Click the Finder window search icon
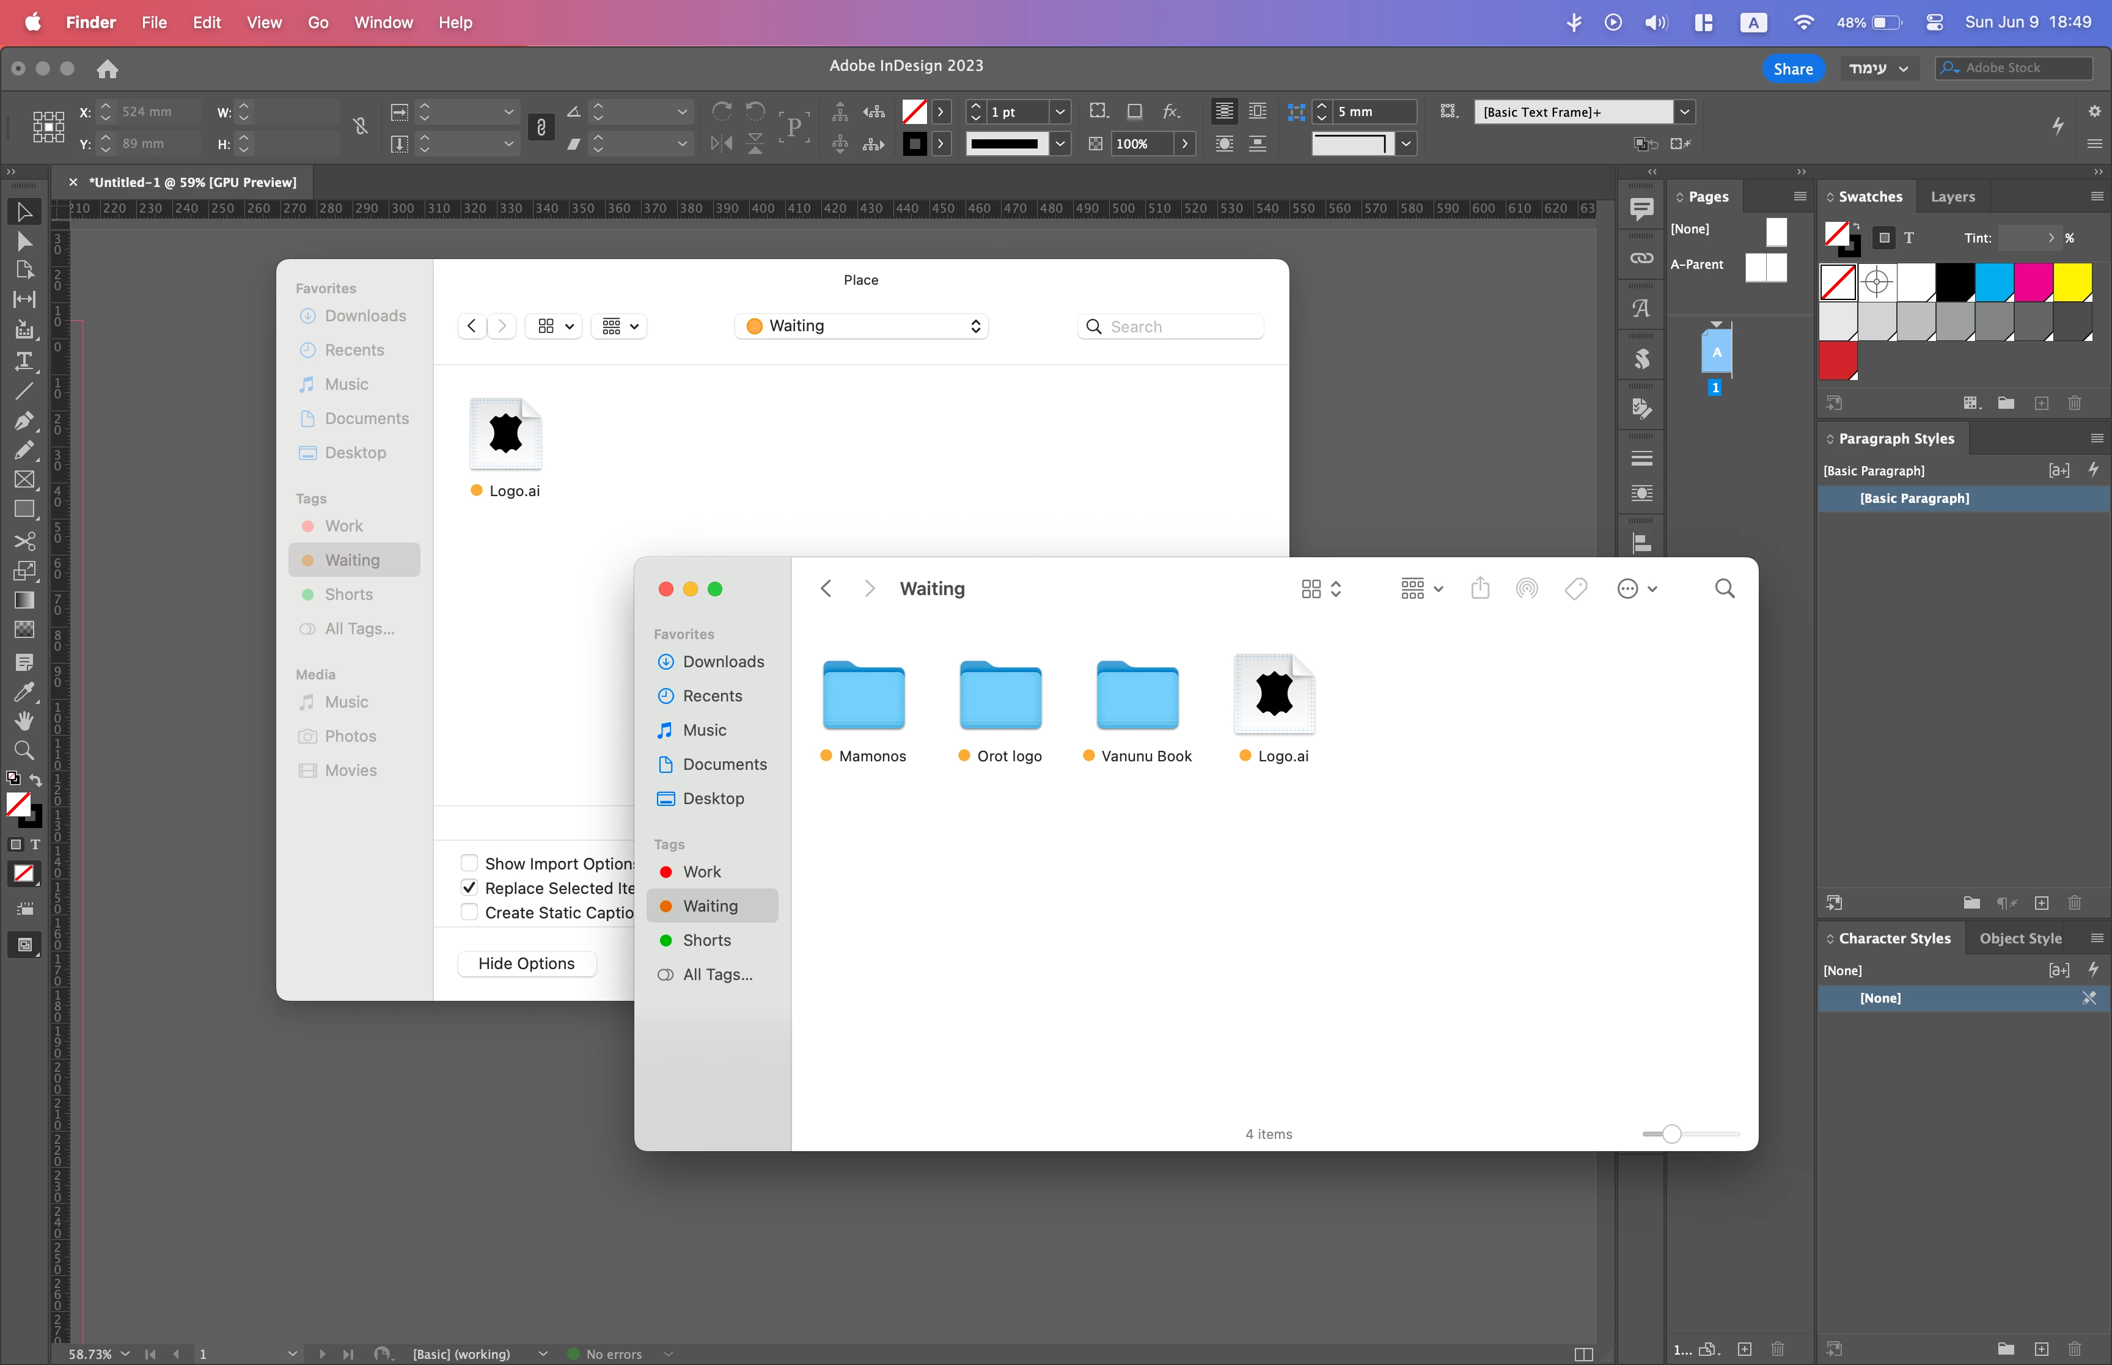 coord(1725,588)
